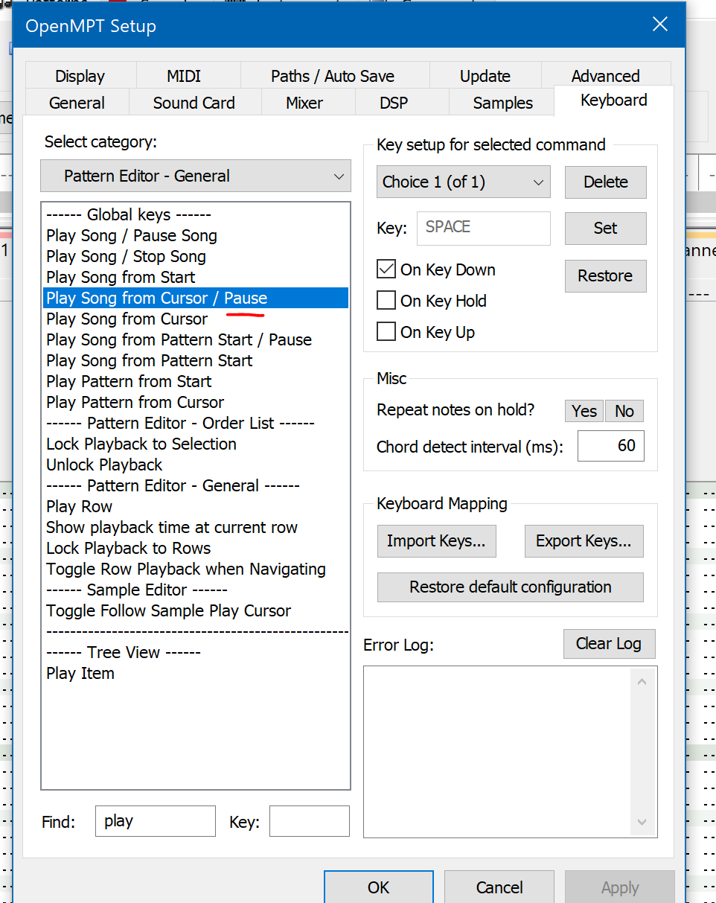
Task: Confirm settings with the OK button
Action: [x=379, y=887]
